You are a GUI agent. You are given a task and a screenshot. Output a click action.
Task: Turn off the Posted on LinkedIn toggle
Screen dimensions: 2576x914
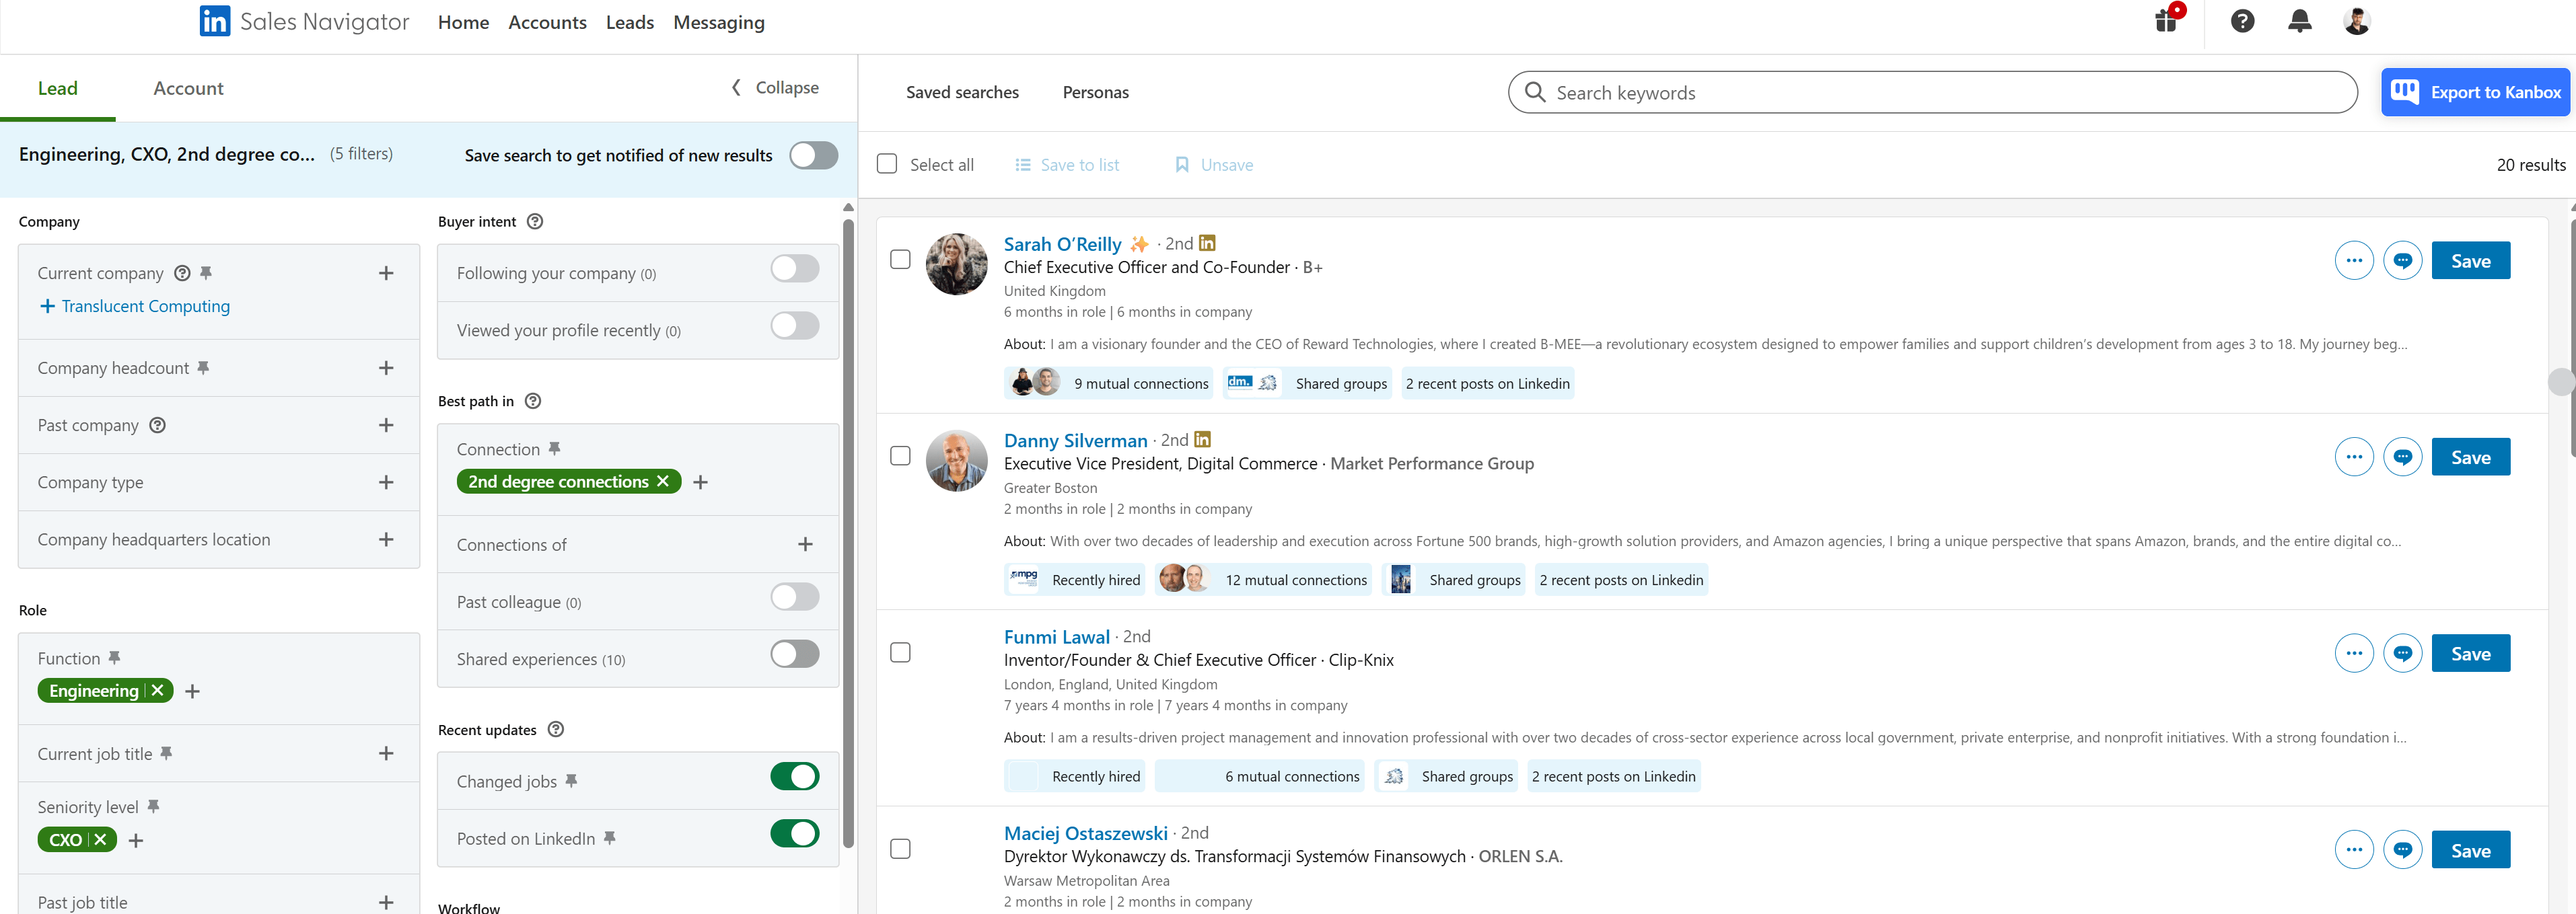point(794,834)
